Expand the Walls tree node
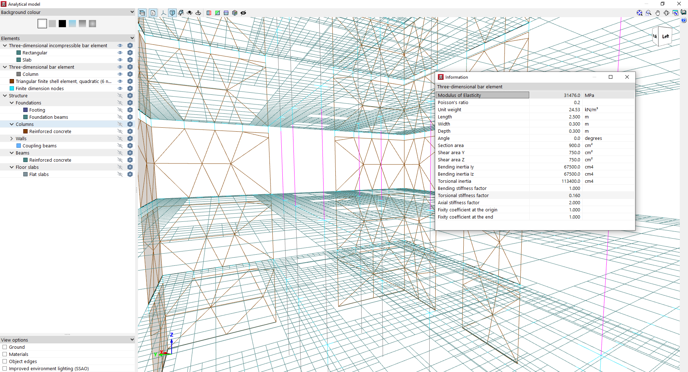This screenshot has height=372, width=688. tap(12, 138)
